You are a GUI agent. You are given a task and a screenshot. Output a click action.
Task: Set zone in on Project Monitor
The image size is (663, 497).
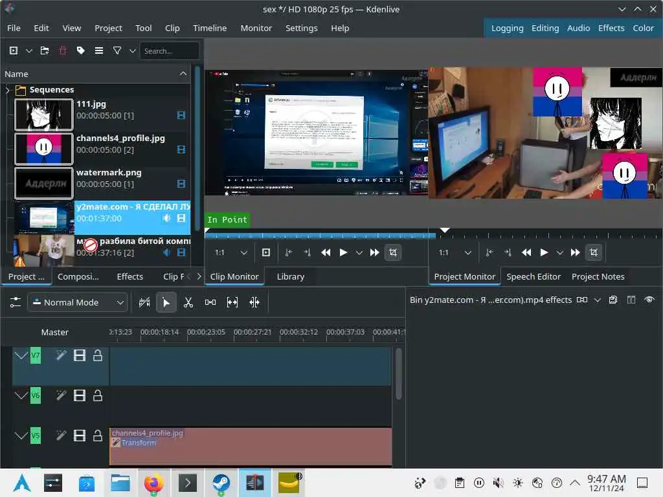[489, 252]
